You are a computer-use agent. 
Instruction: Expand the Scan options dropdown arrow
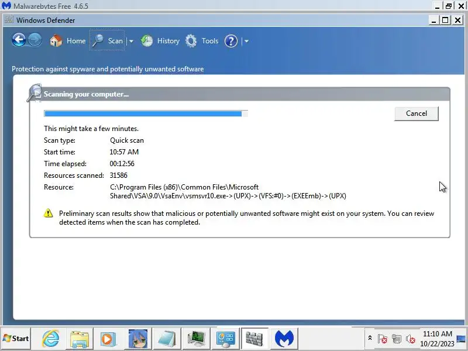click(130, 41)
